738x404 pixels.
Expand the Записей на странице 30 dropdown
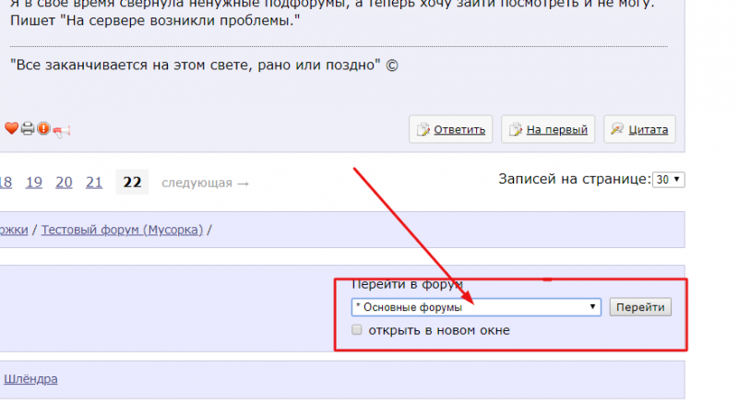668,179
